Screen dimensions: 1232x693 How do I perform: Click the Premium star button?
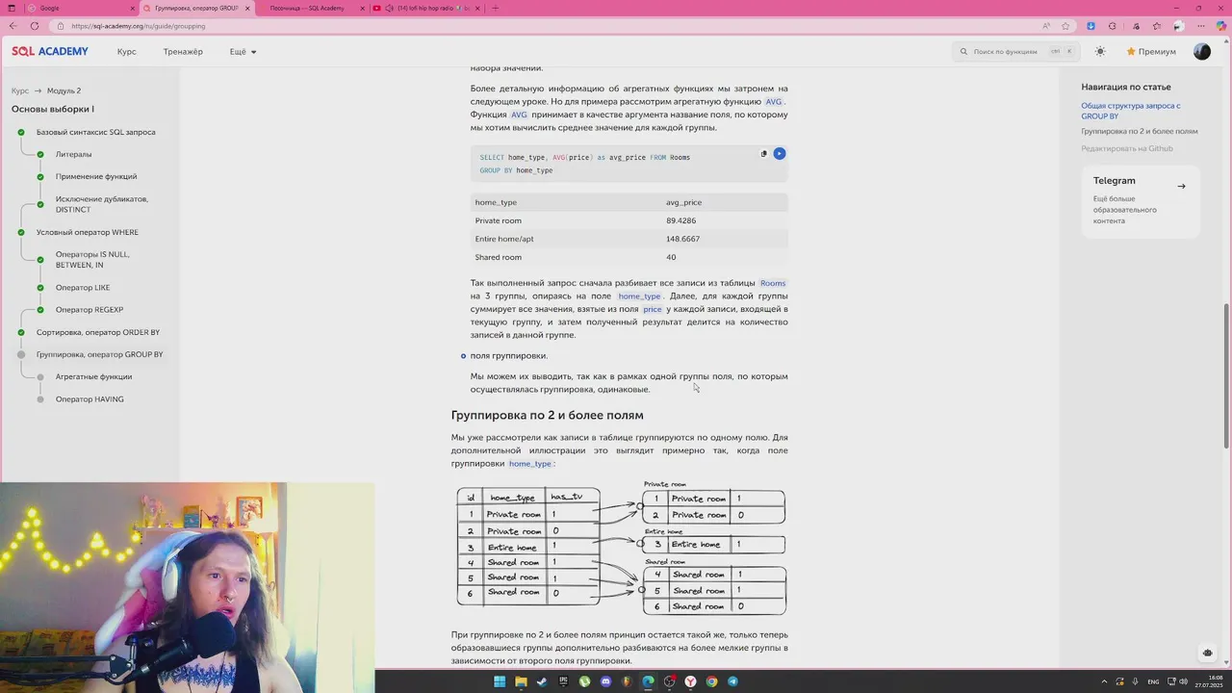[1151, 51]
